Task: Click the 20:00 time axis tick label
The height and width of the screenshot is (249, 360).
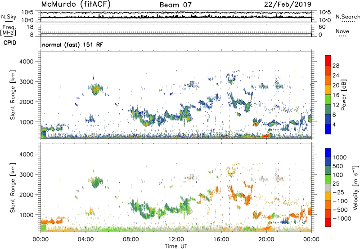Action: (266, 240)
